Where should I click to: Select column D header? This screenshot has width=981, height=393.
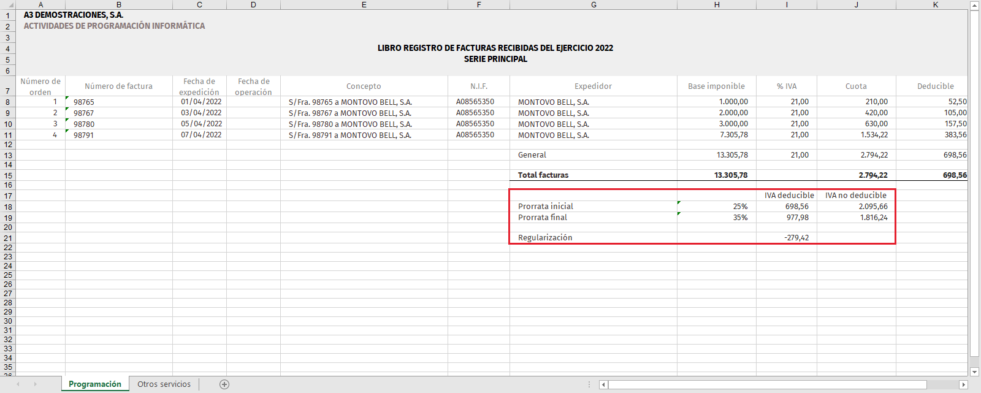(x=253, y=4)
